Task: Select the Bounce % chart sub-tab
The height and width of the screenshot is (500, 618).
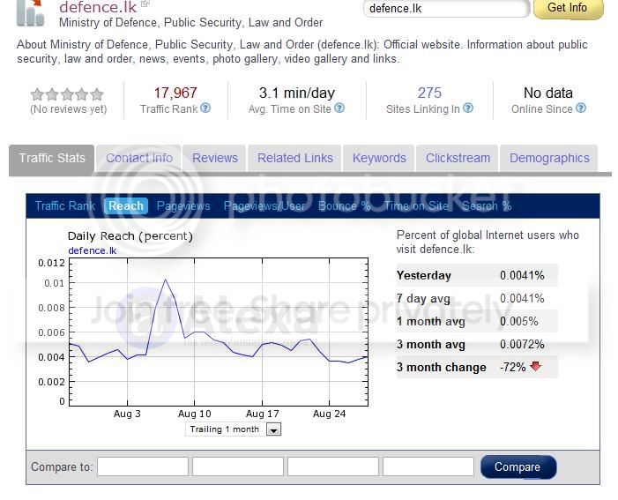Action: pyautogui.click(x=344, y=205)
